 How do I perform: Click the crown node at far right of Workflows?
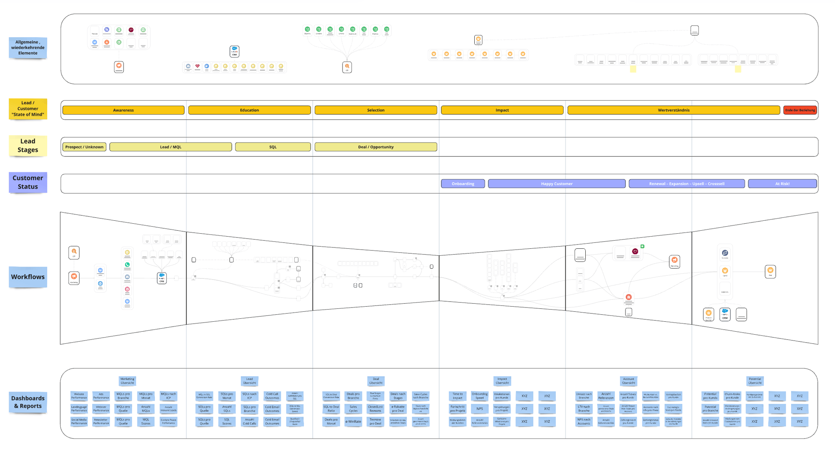tap(770, 271)
